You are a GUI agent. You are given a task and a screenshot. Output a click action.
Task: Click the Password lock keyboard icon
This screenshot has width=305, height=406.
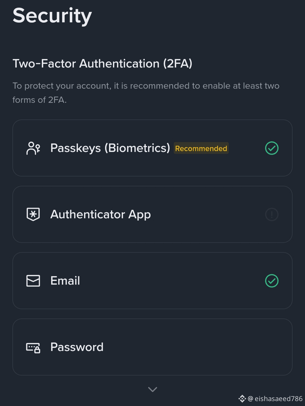coord(33,347)
